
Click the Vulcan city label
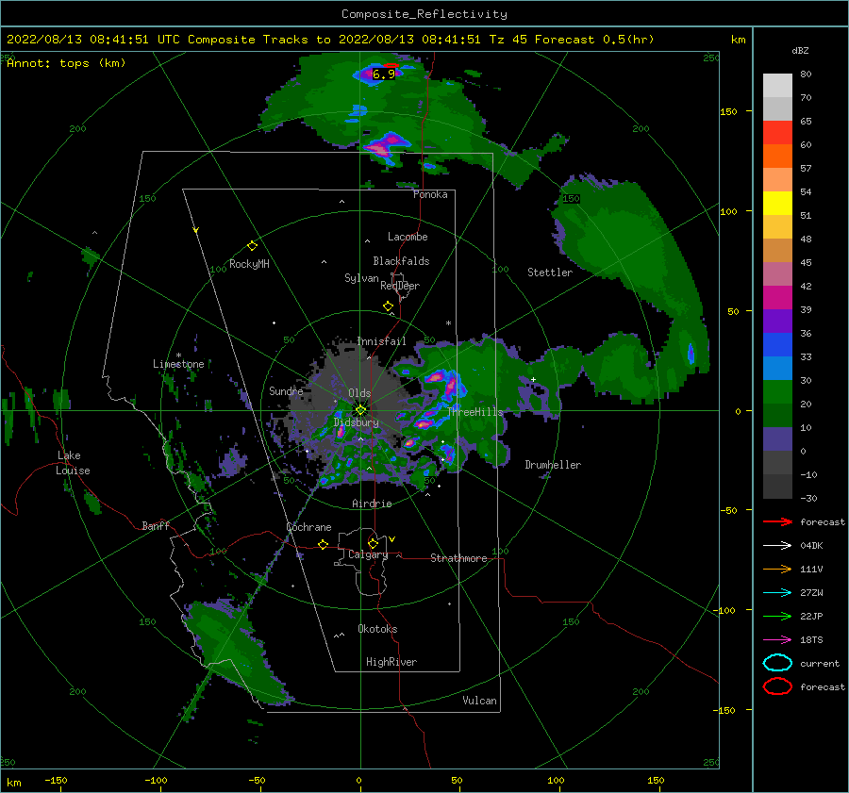(479, 701)
